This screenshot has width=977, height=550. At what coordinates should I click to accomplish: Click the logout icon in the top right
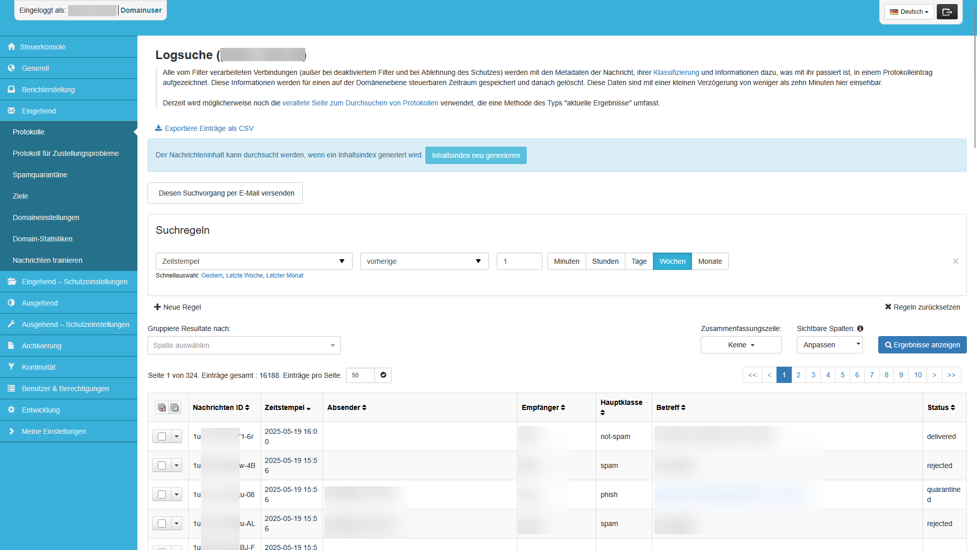(946, 11)
